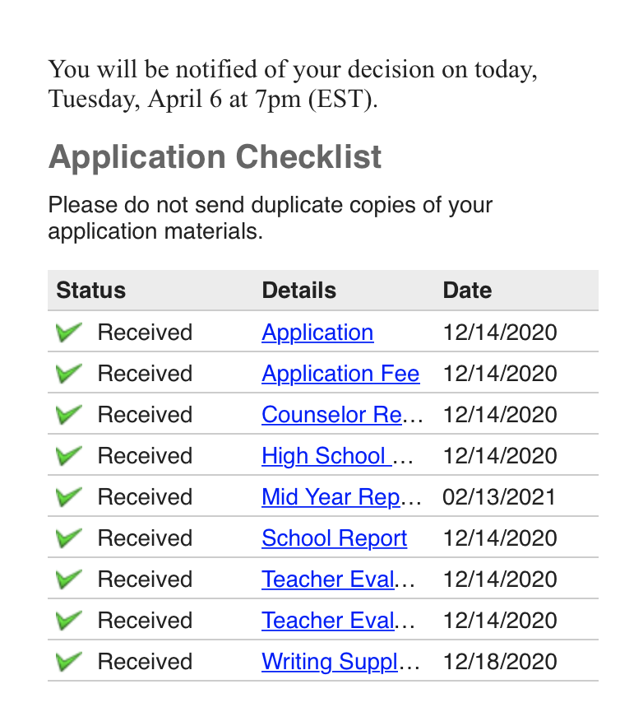620x726 pixels.
Task: Click the green checkmark in the Application row
Action: pyautogui.click(x=69, y=333)
